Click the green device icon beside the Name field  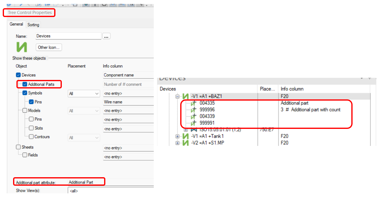click(21, 47)
